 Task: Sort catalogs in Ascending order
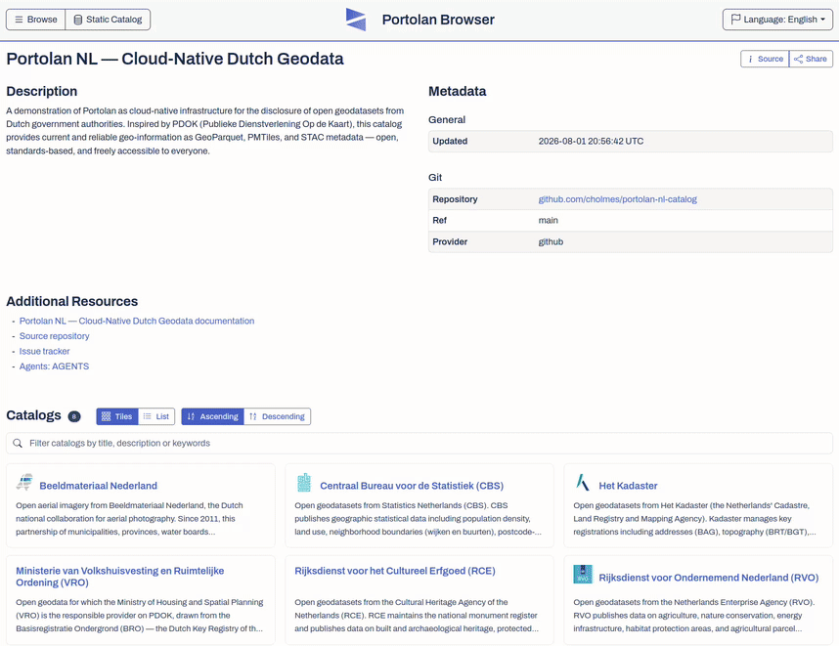coord(212,416)
